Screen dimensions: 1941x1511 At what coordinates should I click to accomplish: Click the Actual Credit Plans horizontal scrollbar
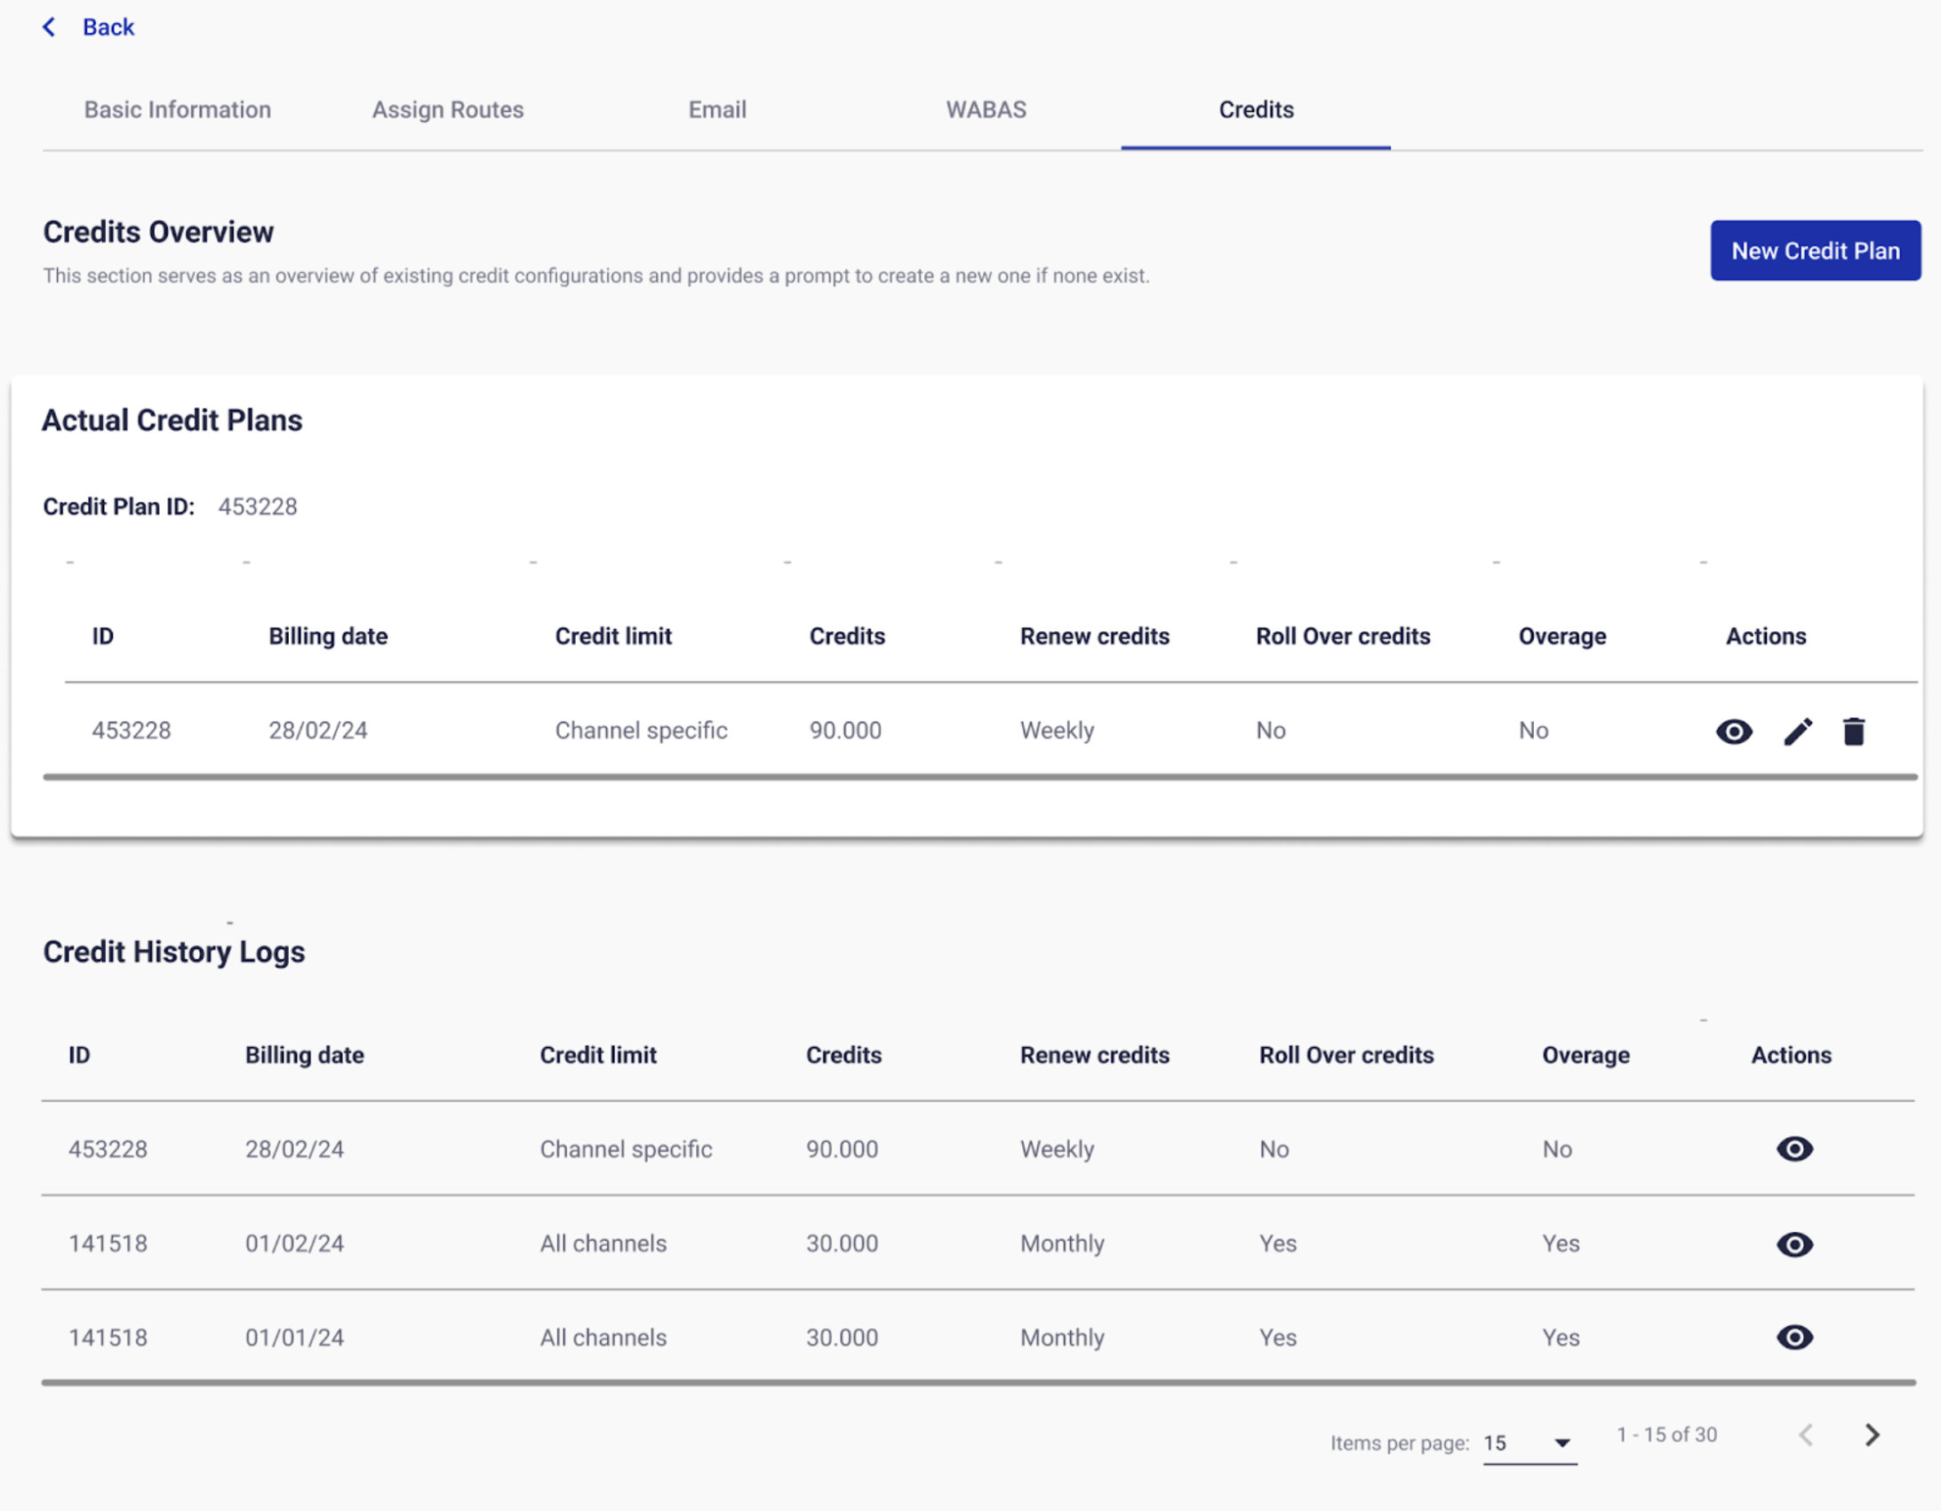tap(978, 777)
